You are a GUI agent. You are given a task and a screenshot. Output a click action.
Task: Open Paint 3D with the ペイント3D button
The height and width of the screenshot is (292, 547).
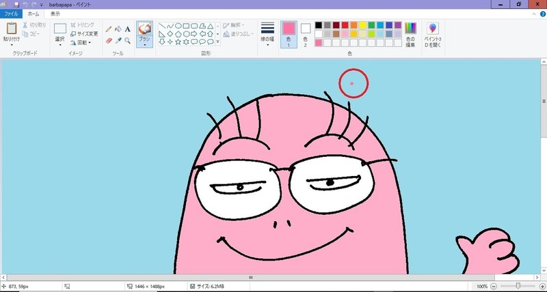click(432, 33)
